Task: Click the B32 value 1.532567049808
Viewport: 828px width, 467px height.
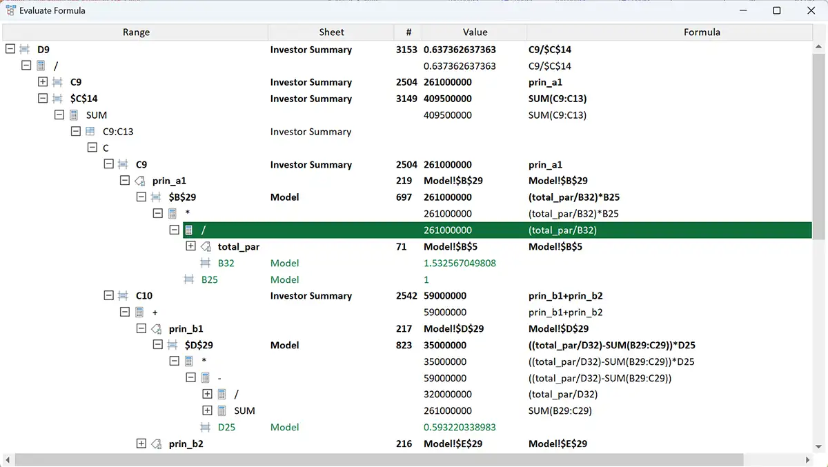Action: 460,263
